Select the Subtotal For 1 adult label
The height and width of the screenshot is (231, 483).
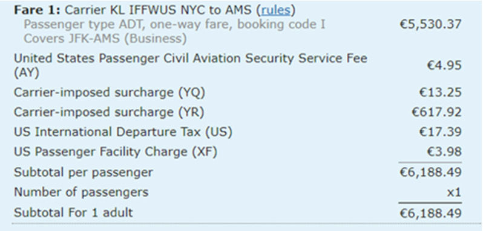click(73, 212)
